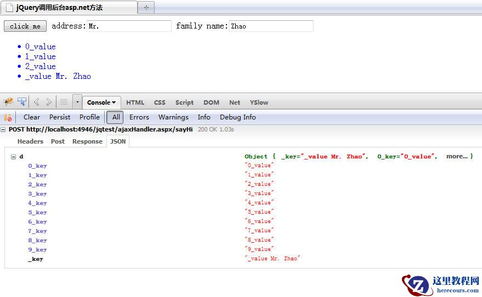Click the "5_value" JSON value
482x297 pixels.
click(x=259, y=212)
